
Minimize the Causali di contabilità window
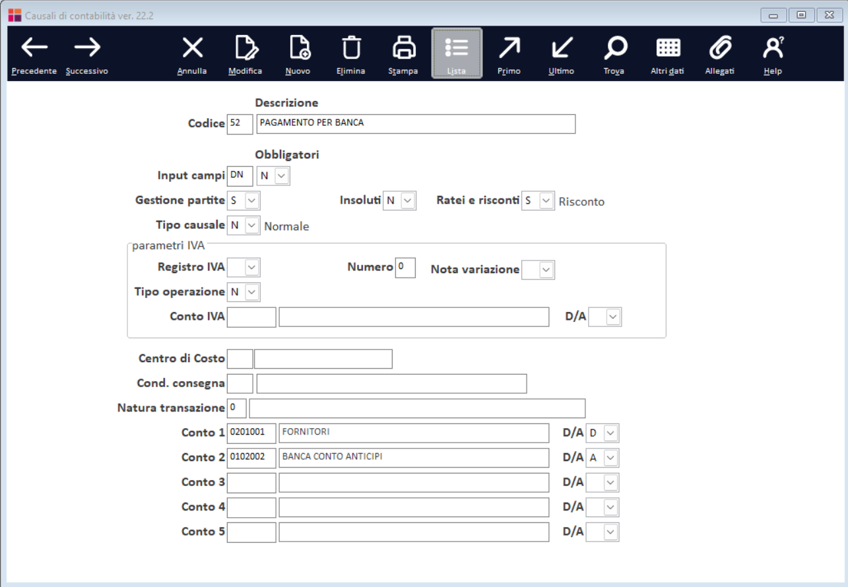click(x=773, y=15)
